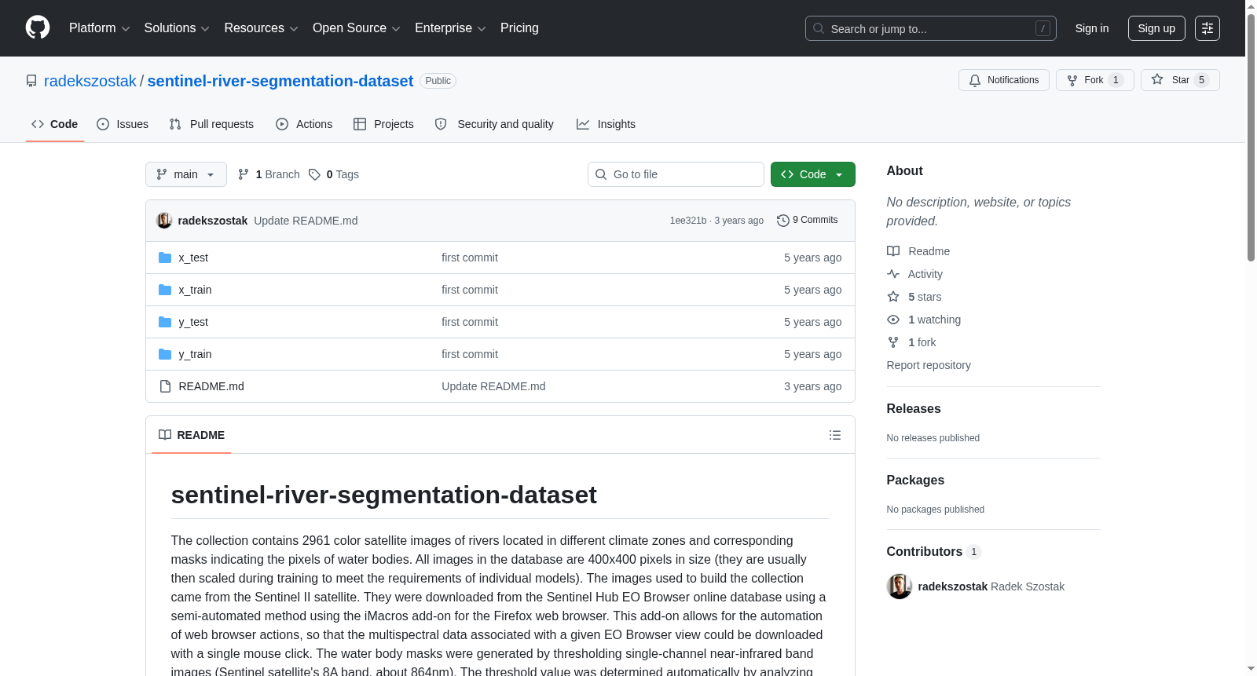Open the y_test folder name

[193, 322]
